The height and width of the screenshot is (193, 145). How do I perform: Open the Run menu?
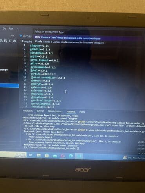pyautogui.click(x=11, y=29)
